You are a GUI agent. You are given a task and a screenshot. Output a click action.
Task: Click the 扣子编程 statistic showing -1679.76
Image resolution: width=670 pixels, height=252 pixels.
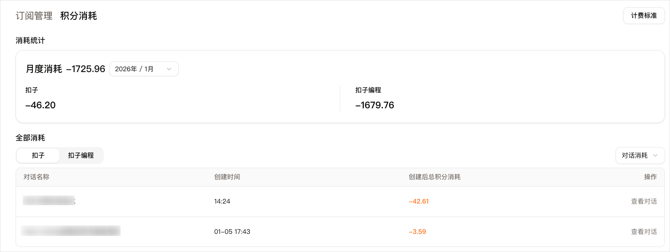pos(374,105)
